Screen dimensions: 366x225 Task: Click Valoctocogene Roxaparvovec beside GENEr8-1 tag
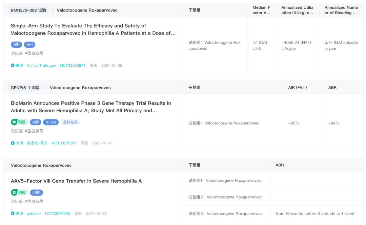coord(80,88)
